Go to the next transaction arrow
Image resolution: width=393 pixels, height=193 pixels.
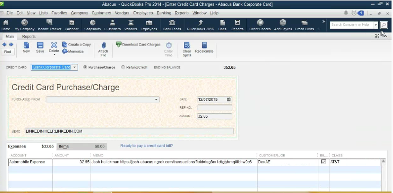coord(11,45)
